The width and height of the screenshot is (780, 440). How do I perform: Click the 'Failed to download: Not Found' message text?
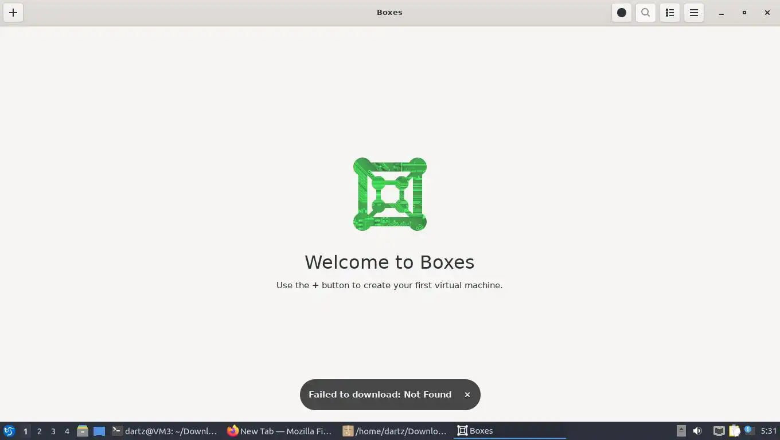pos(380,395)
